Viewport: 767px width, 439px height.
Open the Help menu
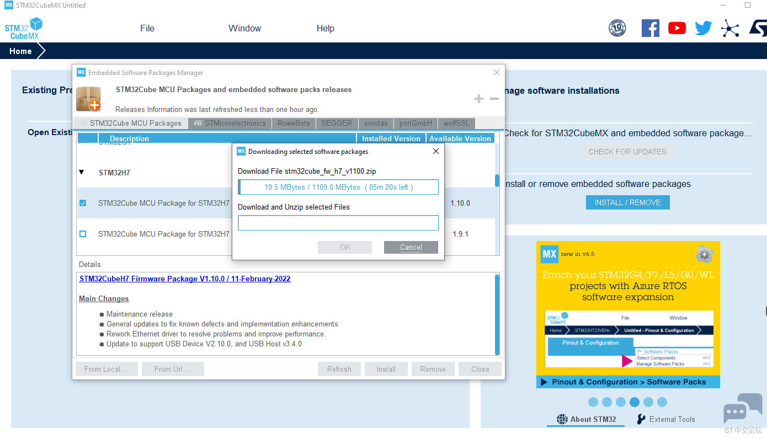tap(326, 28)
